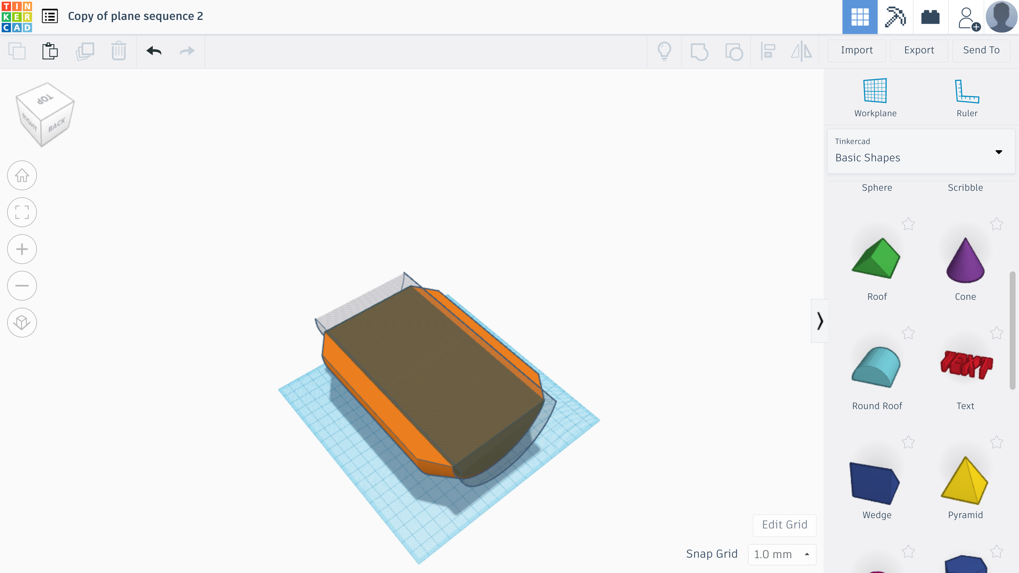Toggle orthographic view mode
This screenshot has width=1019, height=573.
[x=22, y=322]
